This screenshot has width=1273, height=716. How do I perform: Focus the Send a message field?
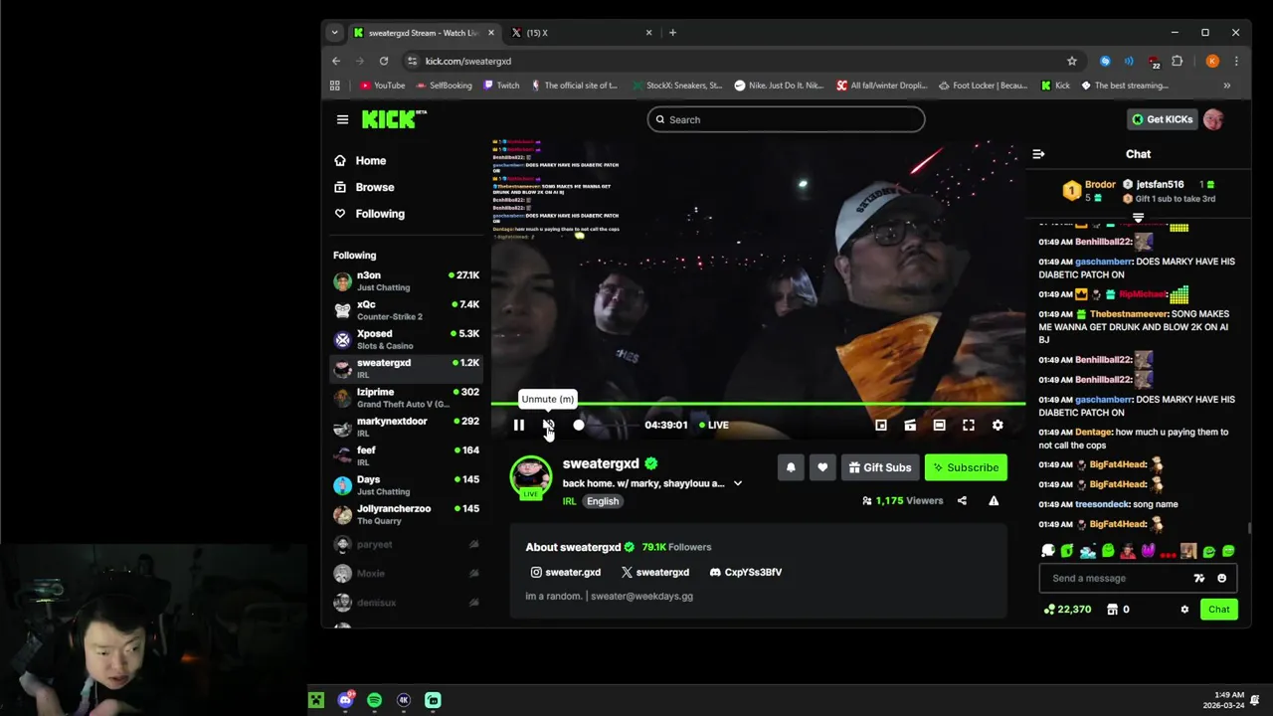click(1119, 578)
